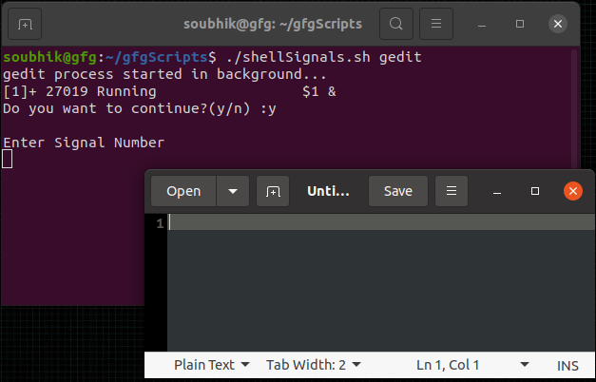
Task: Open the terminal hamburger menu
Action: (x=436, y=24)
